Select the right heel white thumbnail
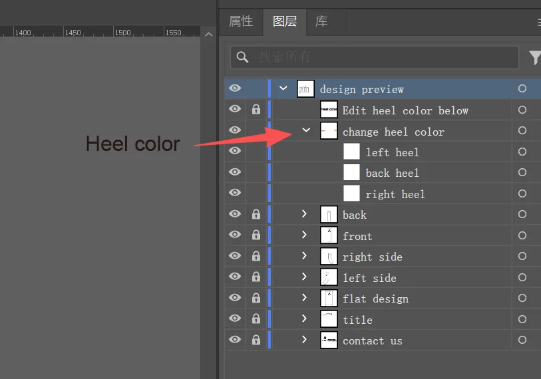 [x=351, y=193]
